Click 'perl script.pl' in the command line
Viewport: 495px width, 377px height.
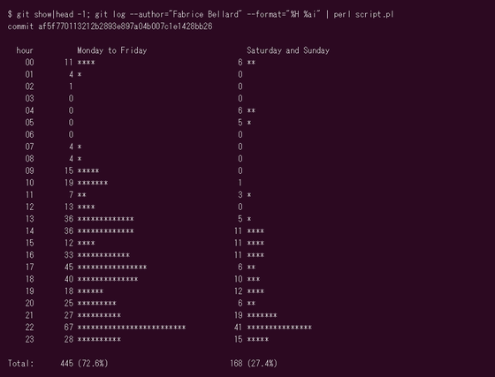(x=363, y=14)
